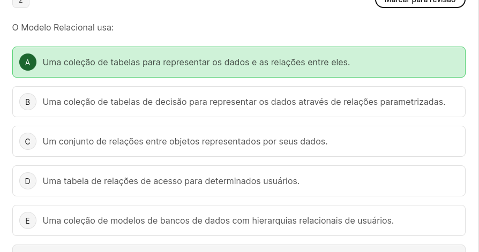Click the green letter A circle
479x252 pixels.
[28, 62]
